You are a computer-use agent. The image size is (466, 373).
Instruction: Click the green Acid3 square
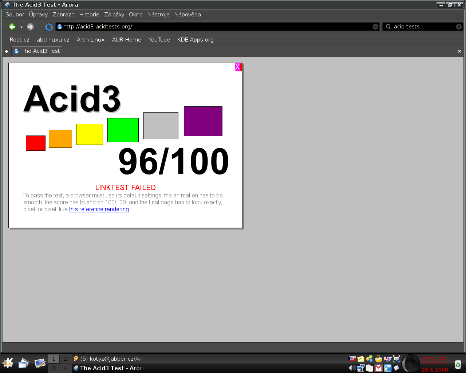(x=123, y=130)
